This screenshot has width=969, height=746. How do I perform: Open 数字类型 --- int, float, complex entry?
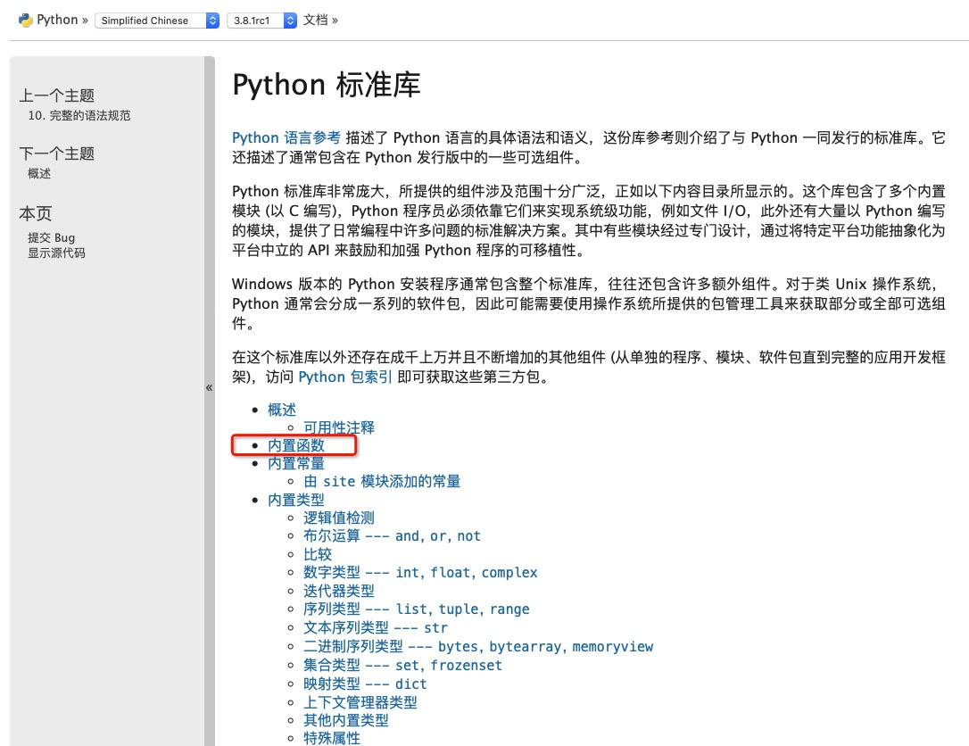(x=420, y=572)
